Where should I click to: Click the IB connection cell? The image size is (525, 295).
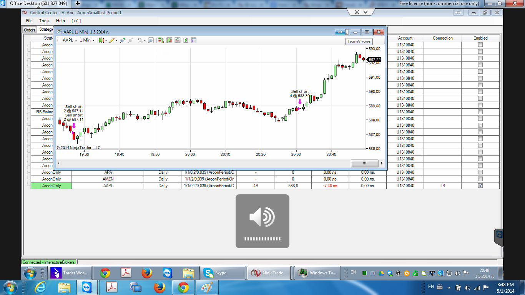[x=443, y=186]
